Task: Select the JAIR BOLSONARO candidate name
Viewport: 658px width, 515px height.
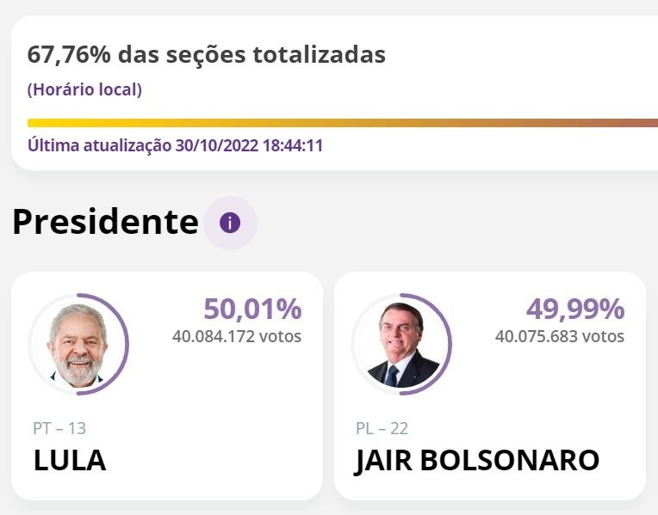Action: click(x=476, y=460)
